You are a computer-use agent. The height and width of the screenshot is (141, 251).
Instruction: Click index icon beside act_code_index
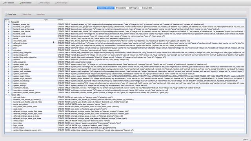pyautogui.click(x=12, y=97)
